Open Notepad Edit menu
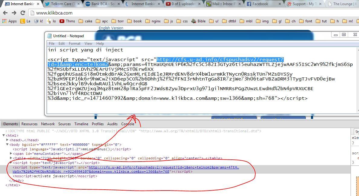The height and width of the screenshot is (196, 359). pos(62,44)
